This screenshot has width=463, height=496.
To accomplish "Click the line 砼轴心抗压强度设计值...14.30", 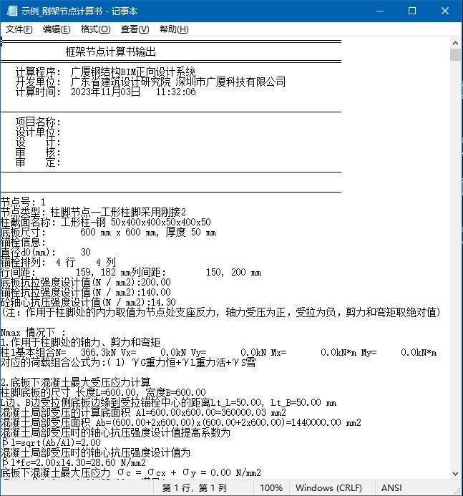I will tap(88, 303).
